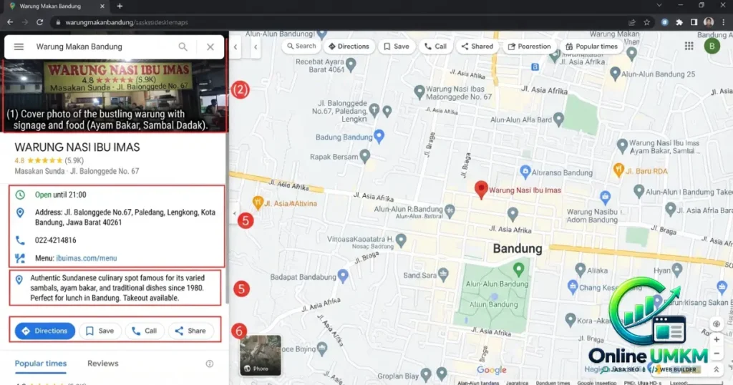Bookmark this page with the star icon
Viewport: 733px width, 385px height.
[x=646, y=22]
